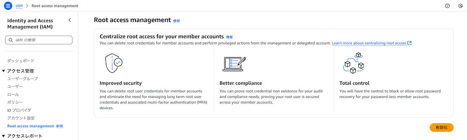Click the Root access management page title
Image resolution: width=467 pixels, height=140 pixels.
(132, 20)
